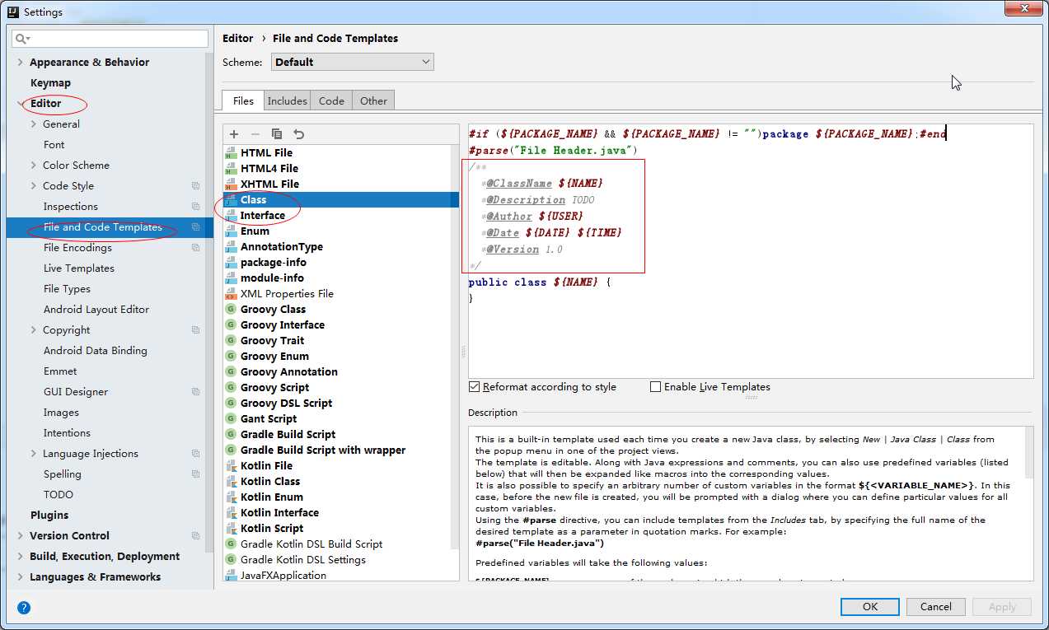Expand the Color Scheme node
This screenshot has width=1049, height=630.
pos(34,165)
